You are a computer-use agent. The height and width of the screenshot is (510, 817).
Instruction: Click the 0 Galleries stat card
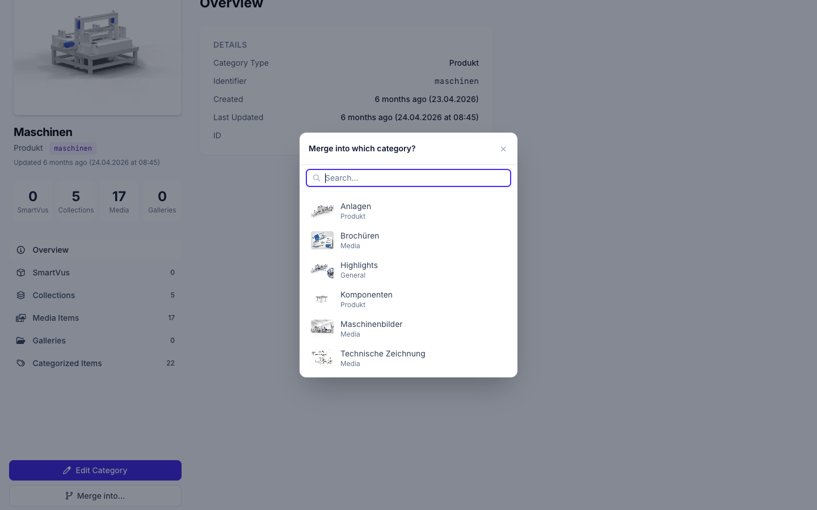[x=162, y=201]
